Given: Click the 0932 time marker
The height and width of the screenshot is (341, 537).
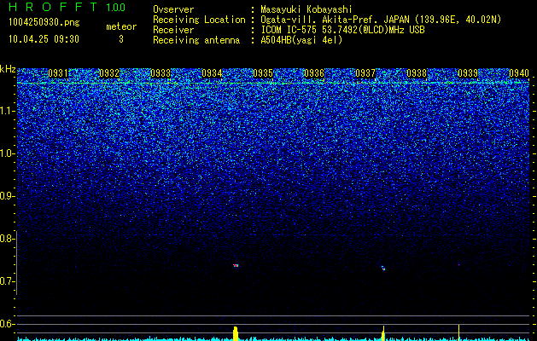Looking at the screenshot, I should tap(109, 73).
